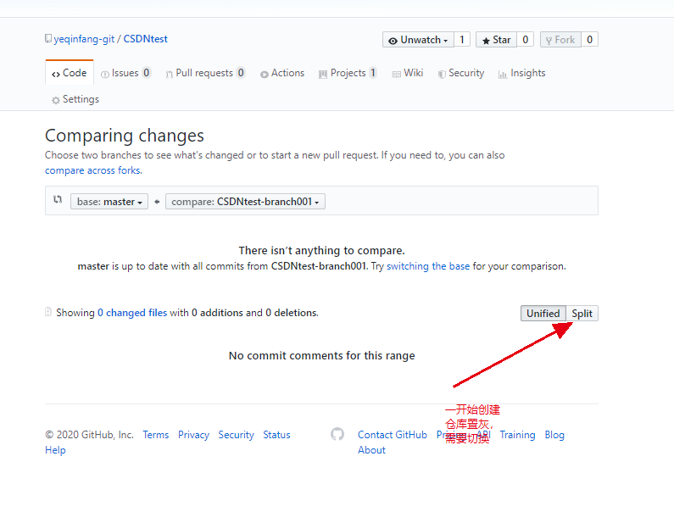674x512 pixels.
Task: Click the file diff icon beside Showing
Action: click(x=48, y=312)
